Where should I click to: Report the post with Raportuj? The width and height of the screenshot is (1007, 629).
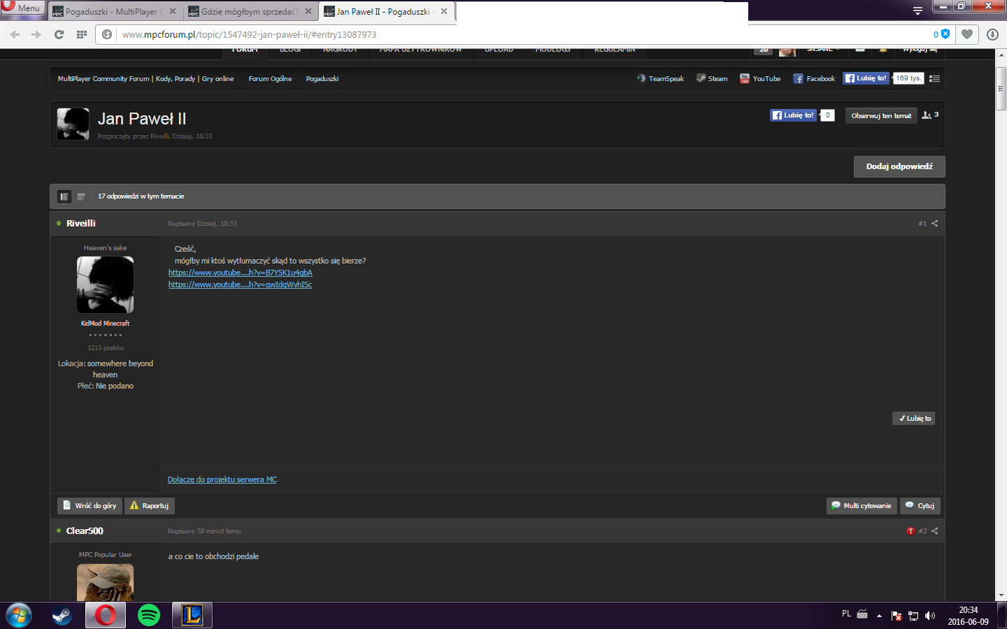coord(150,506)
